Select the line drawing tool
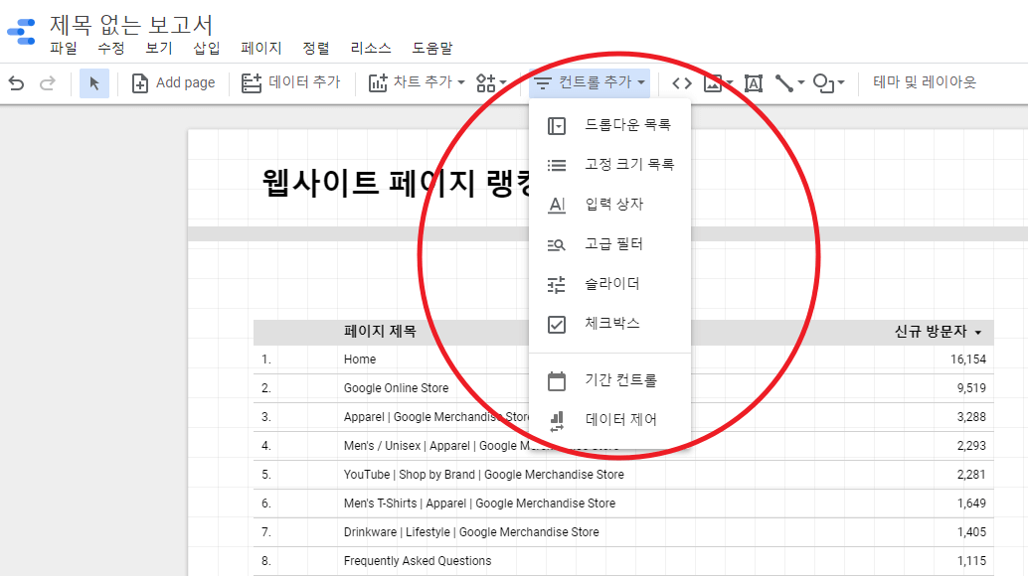The image size is (1028, 576). 784,83
